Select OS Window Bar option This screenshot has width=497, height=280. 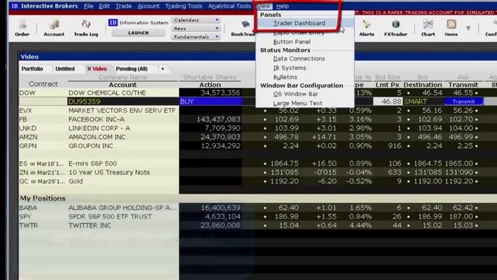(295, 94)
